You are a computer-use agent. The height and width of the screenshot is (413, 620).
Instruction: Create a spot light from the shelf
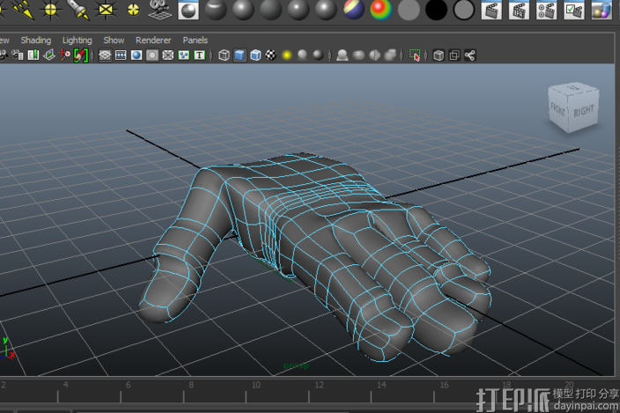pyautogui.click(x=77, y=10)
